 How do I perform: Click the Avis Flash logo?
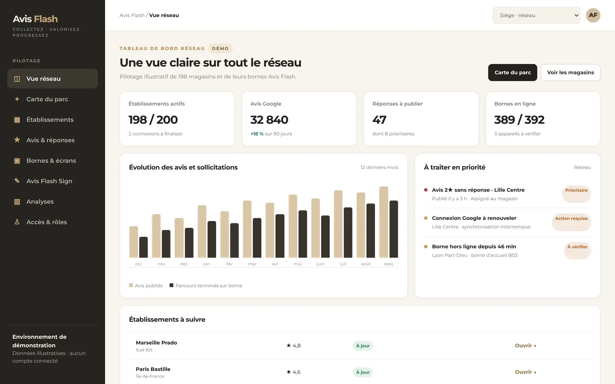tap(35, 19)
